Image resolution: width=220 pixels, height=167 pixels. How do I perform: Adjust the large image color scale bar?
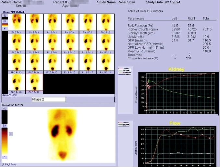5,141
